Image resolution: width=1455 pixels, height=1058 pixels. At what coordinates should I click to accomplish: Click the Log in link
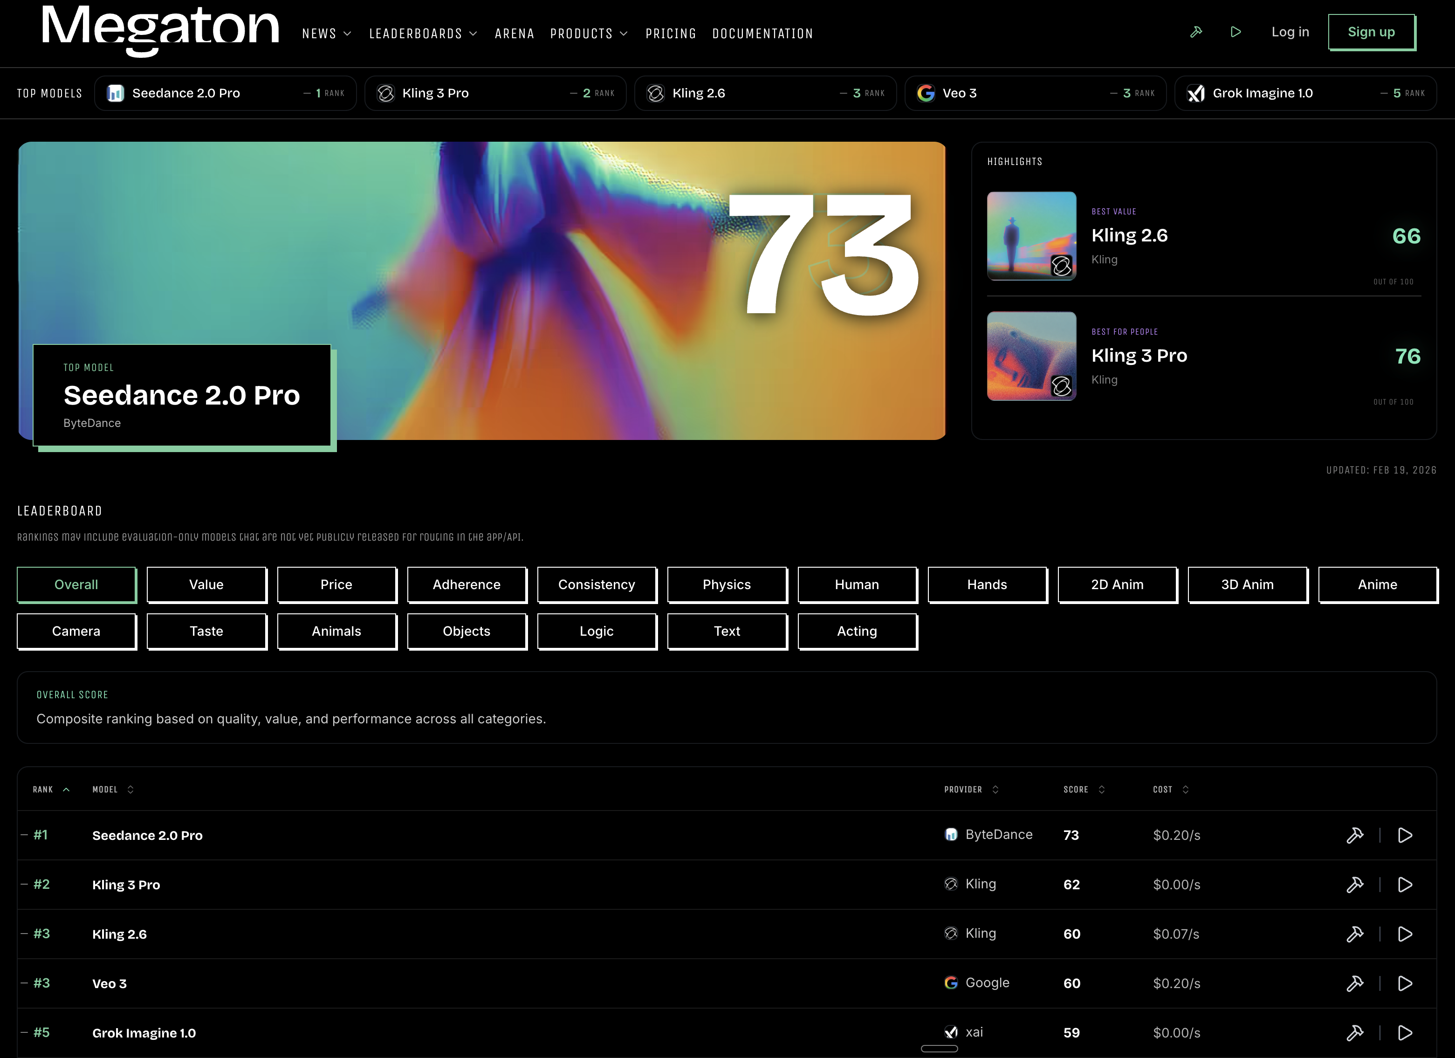tap(1290, 31)
